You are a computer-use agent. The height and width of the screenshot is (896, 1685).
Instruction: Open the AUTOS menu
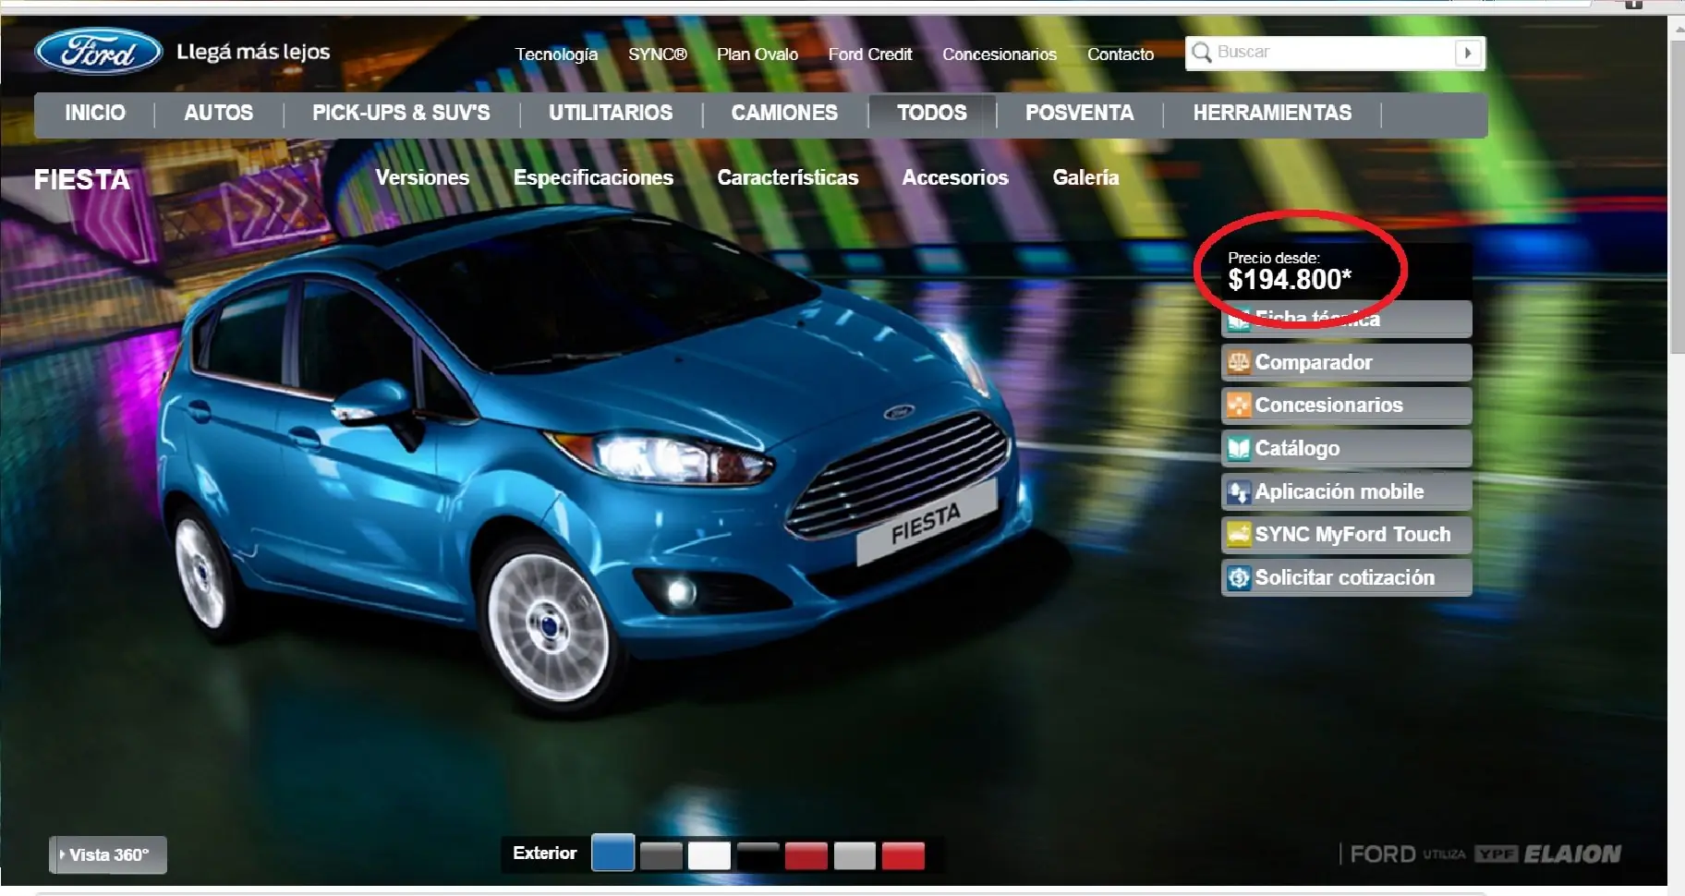click(218, 113)
